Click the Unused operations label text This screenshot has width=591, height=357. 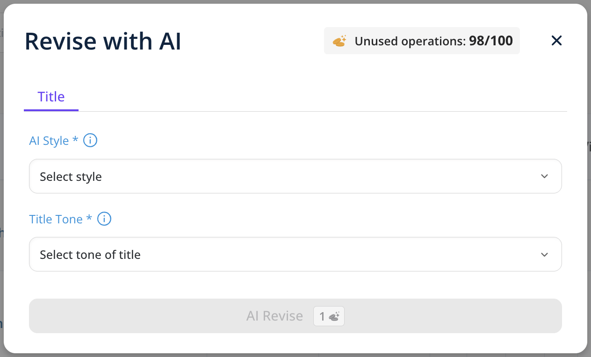pyautogui.click(x=410, y=41)
